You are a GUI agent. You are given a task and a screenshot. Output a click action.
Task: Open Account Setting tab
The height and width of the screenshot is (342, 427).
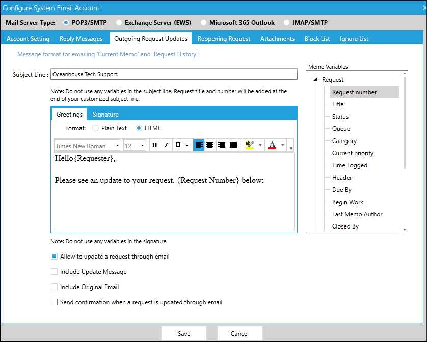tap(28, 39)
